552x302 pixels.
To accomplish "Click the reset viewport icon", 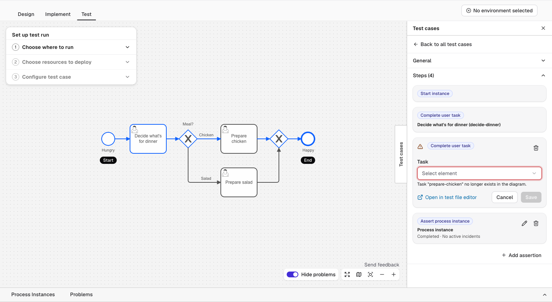I will coord(370,274).
